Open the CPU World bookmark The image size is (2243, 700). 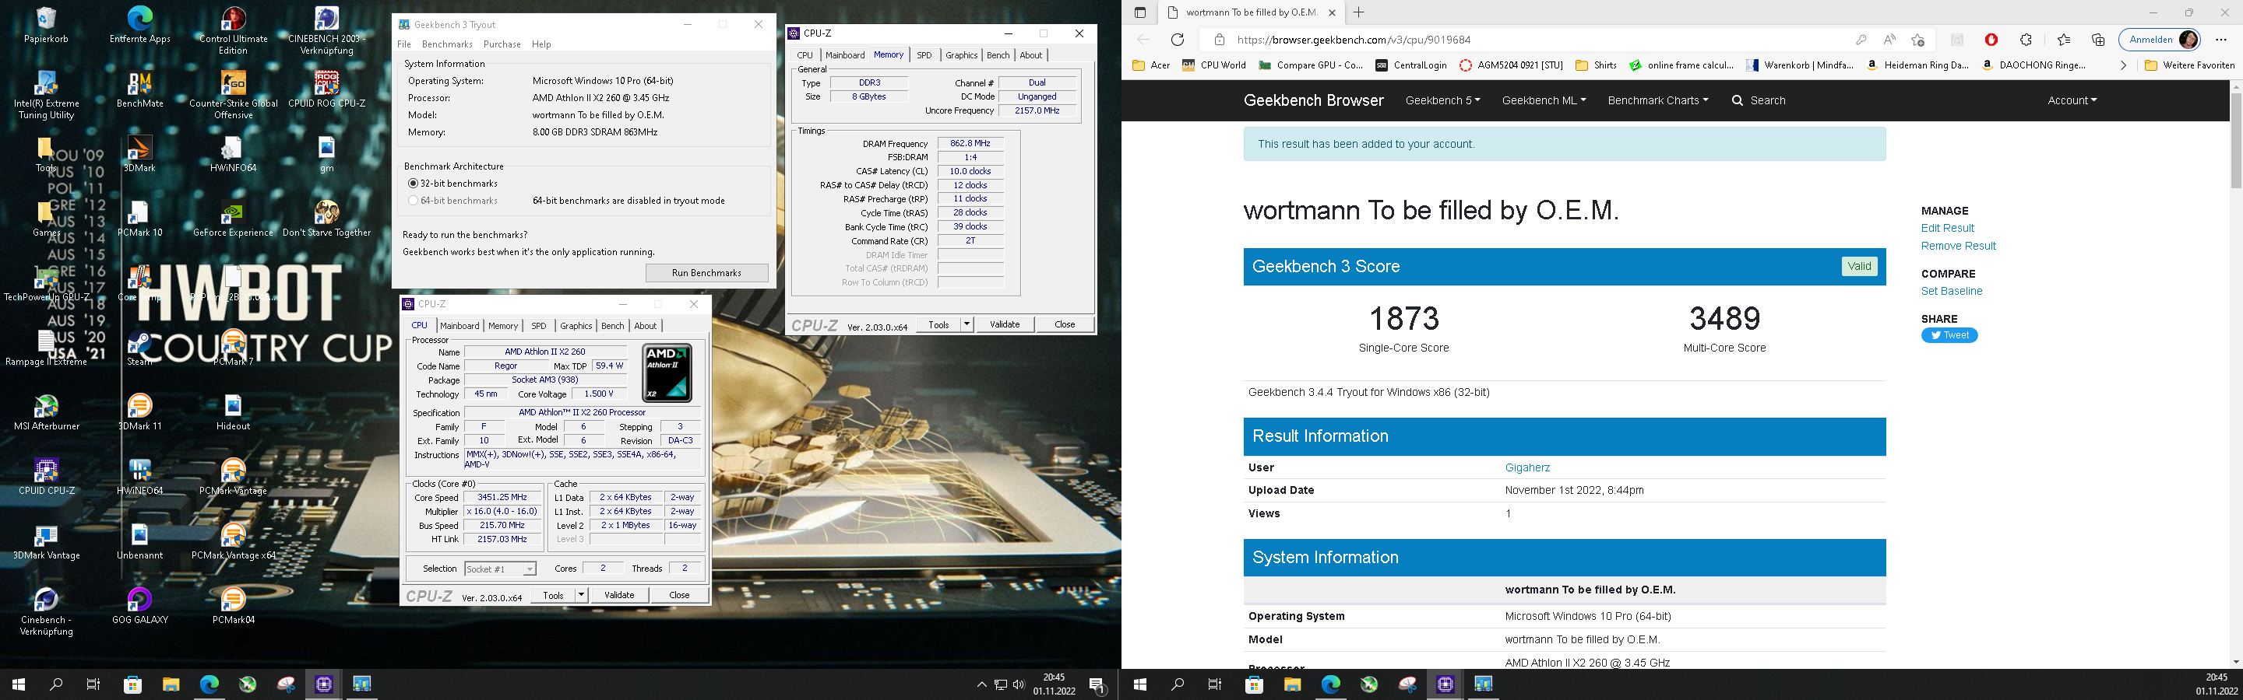pyautogui.click(x=1214, y=65)
